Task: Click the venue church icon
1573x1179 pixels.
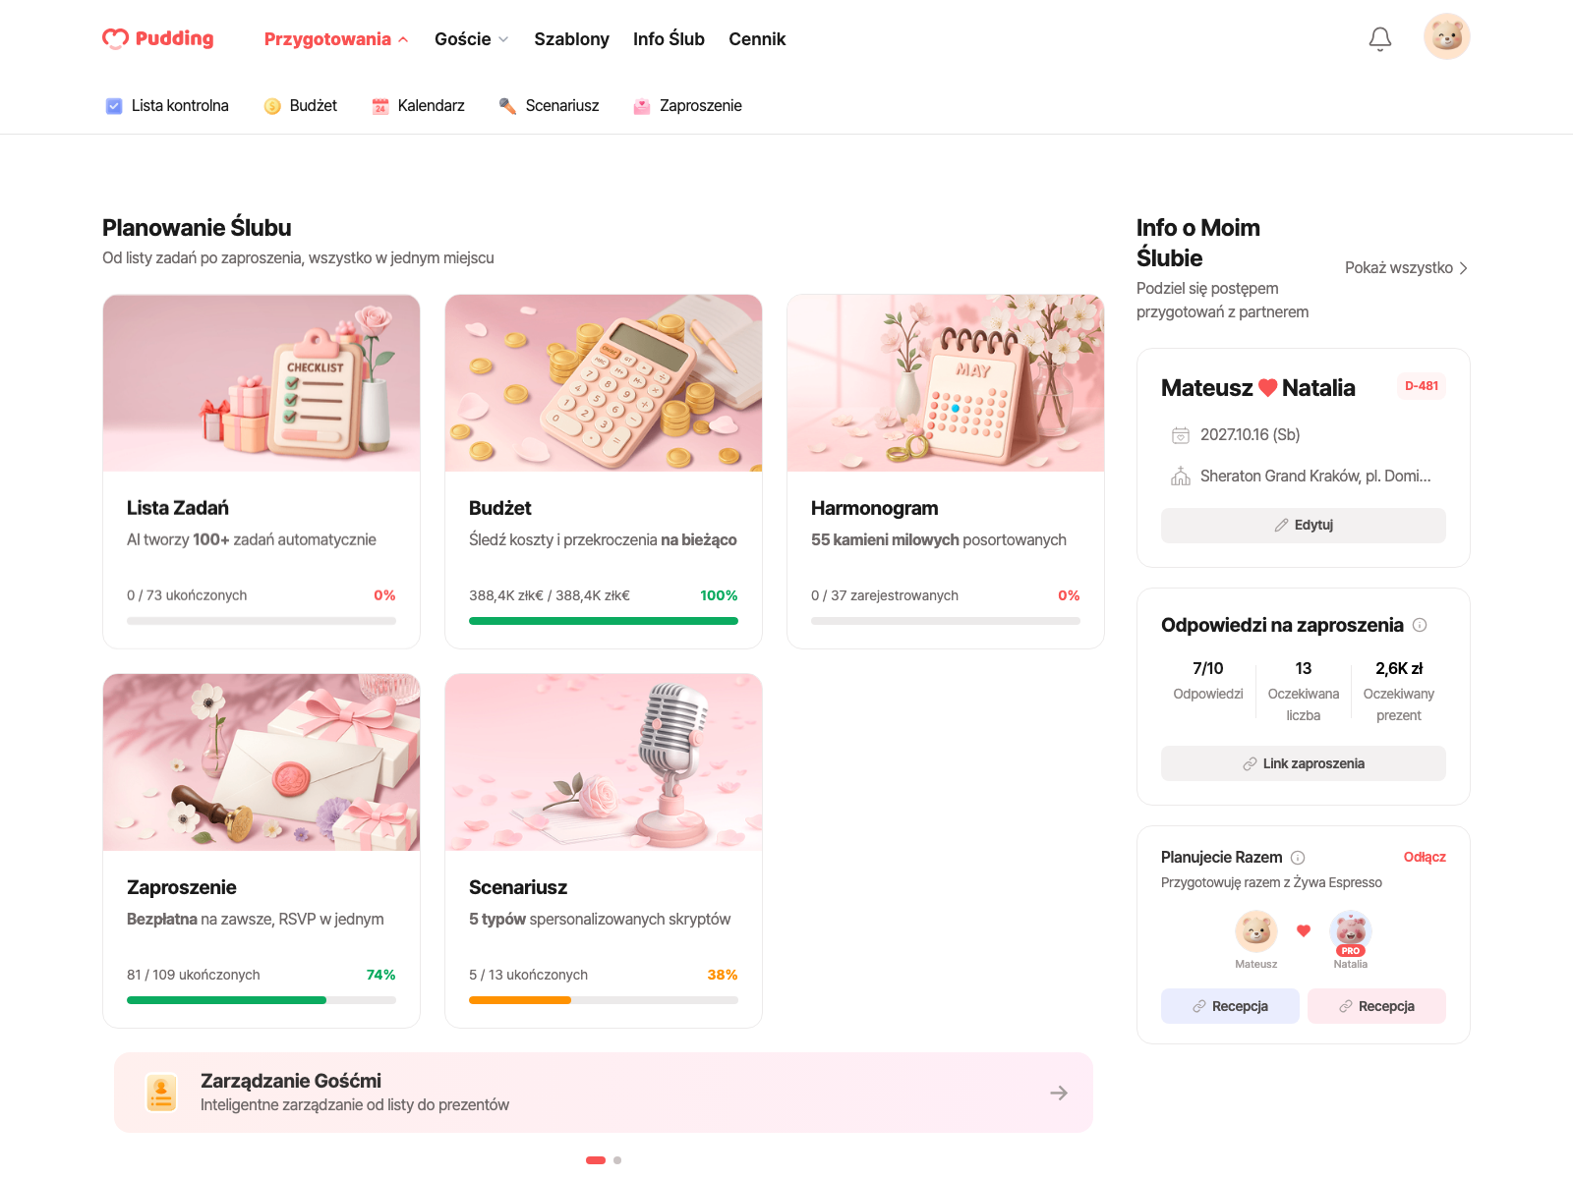Action: coord(1181,477)
